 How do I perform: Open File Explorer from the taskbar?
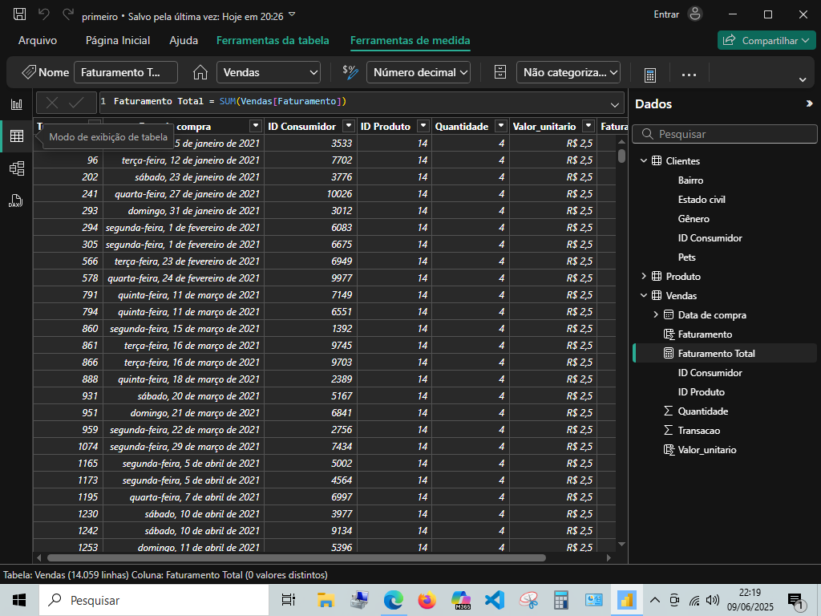click(326, 600)
